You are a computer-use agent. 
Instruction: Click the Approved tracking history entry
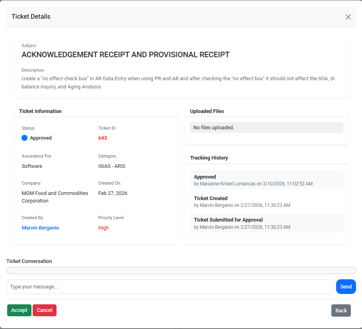click(267, 180)
